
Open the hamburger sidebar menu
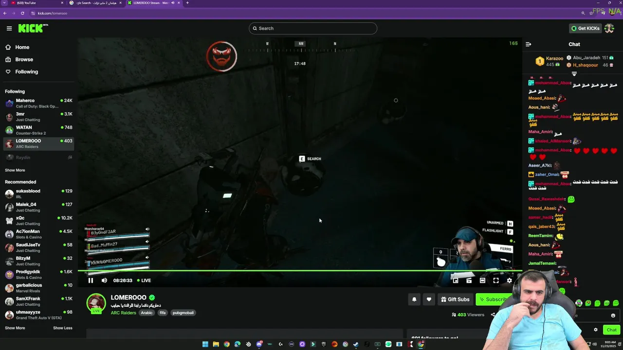[x=9, y=28]
